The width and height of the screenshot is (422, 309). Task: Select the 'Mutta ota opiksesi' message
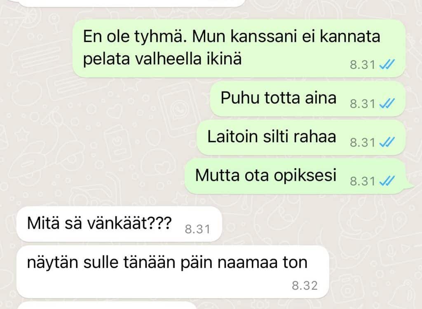click(299, 176)
